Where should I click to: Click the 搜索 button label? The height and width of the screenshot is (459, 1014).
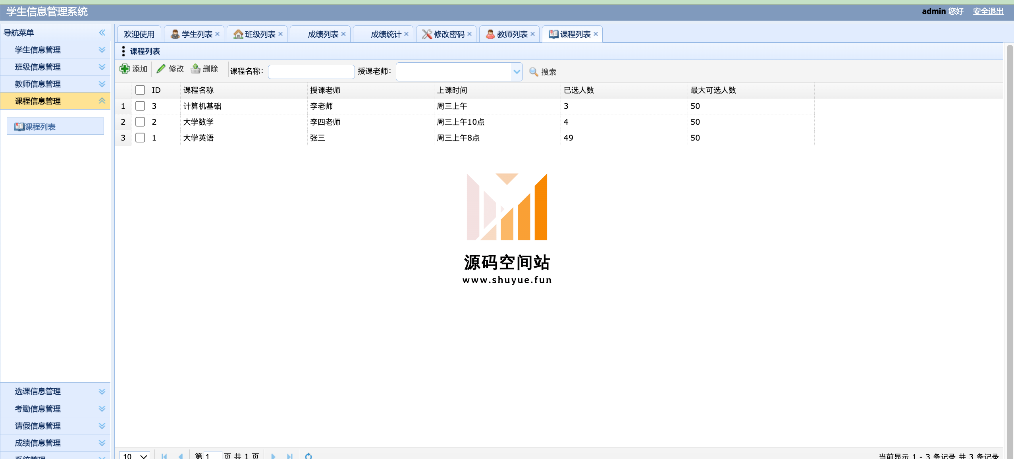pyautogui.click(x=549, y=72)
